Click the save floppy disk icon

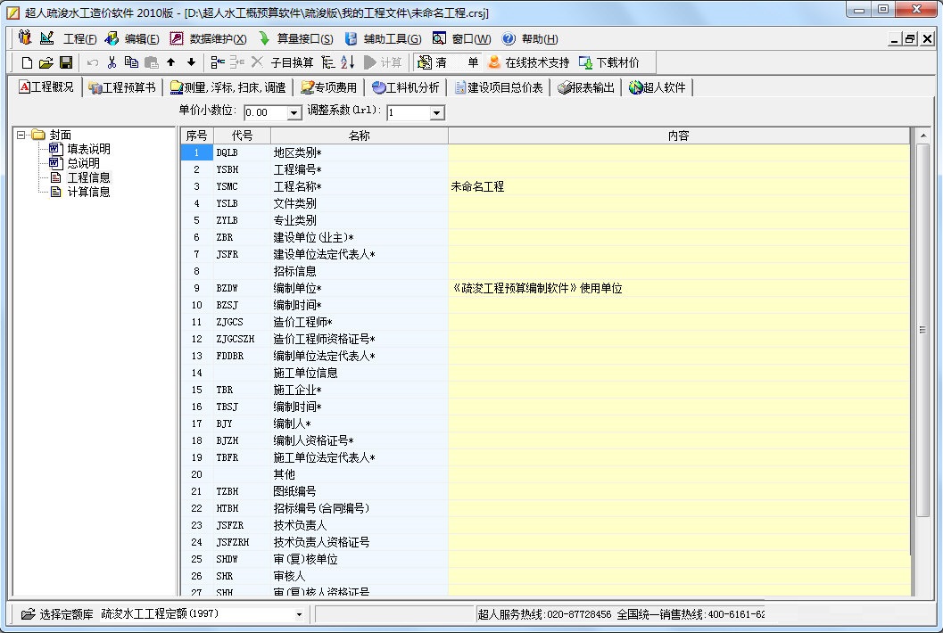point(66,62)
